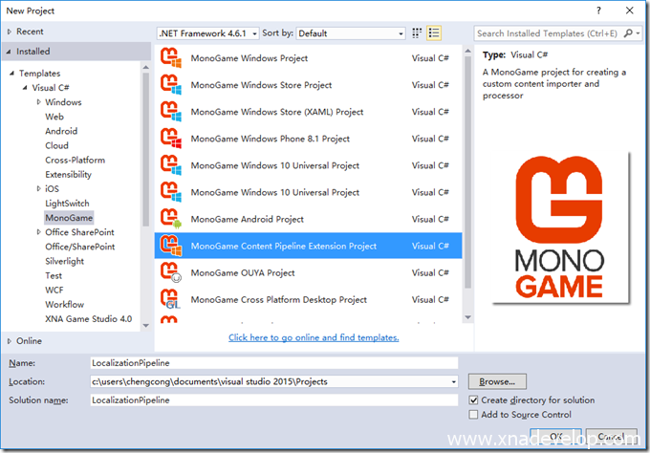Click the go online and find templates link
The height and width of the screenshot is (453, 650).
click(x=314, y=337)
